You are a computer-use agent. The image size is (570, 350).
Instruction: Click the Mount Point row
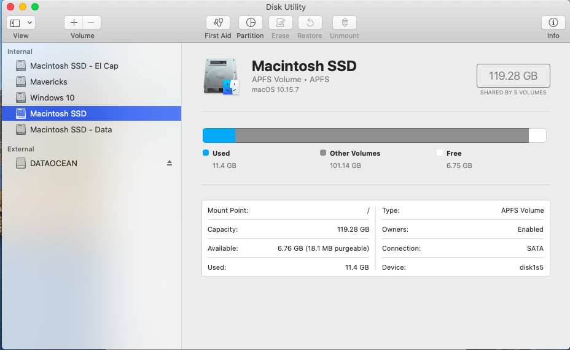pyautogui.click(x=288, y=210)
